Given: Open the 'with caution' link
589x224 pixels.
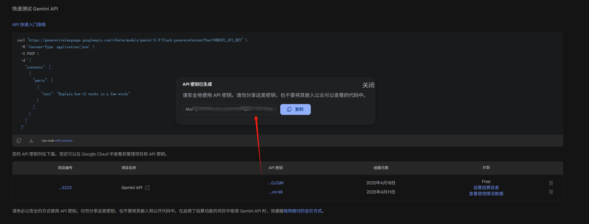Looking at the screenshot, I should coord(64,141).
